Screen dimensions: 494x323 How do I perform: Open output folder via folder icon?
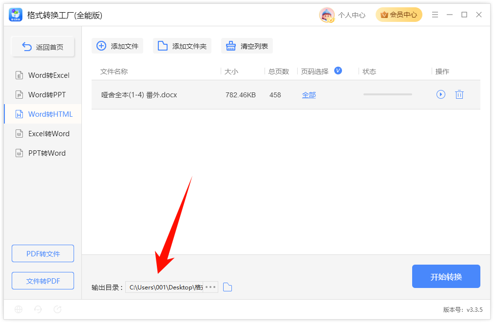pyautogui.click(x=228, y=287)
